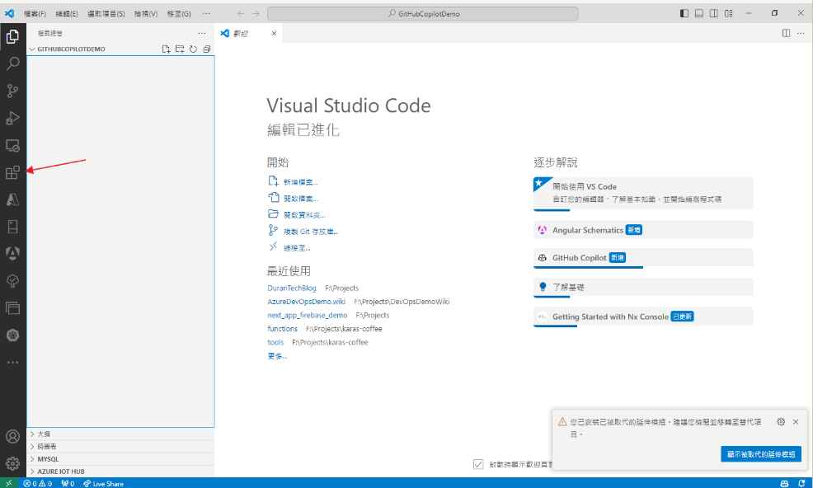
Task: Click the Live Share status bar item
Action: tap(103, 483)
